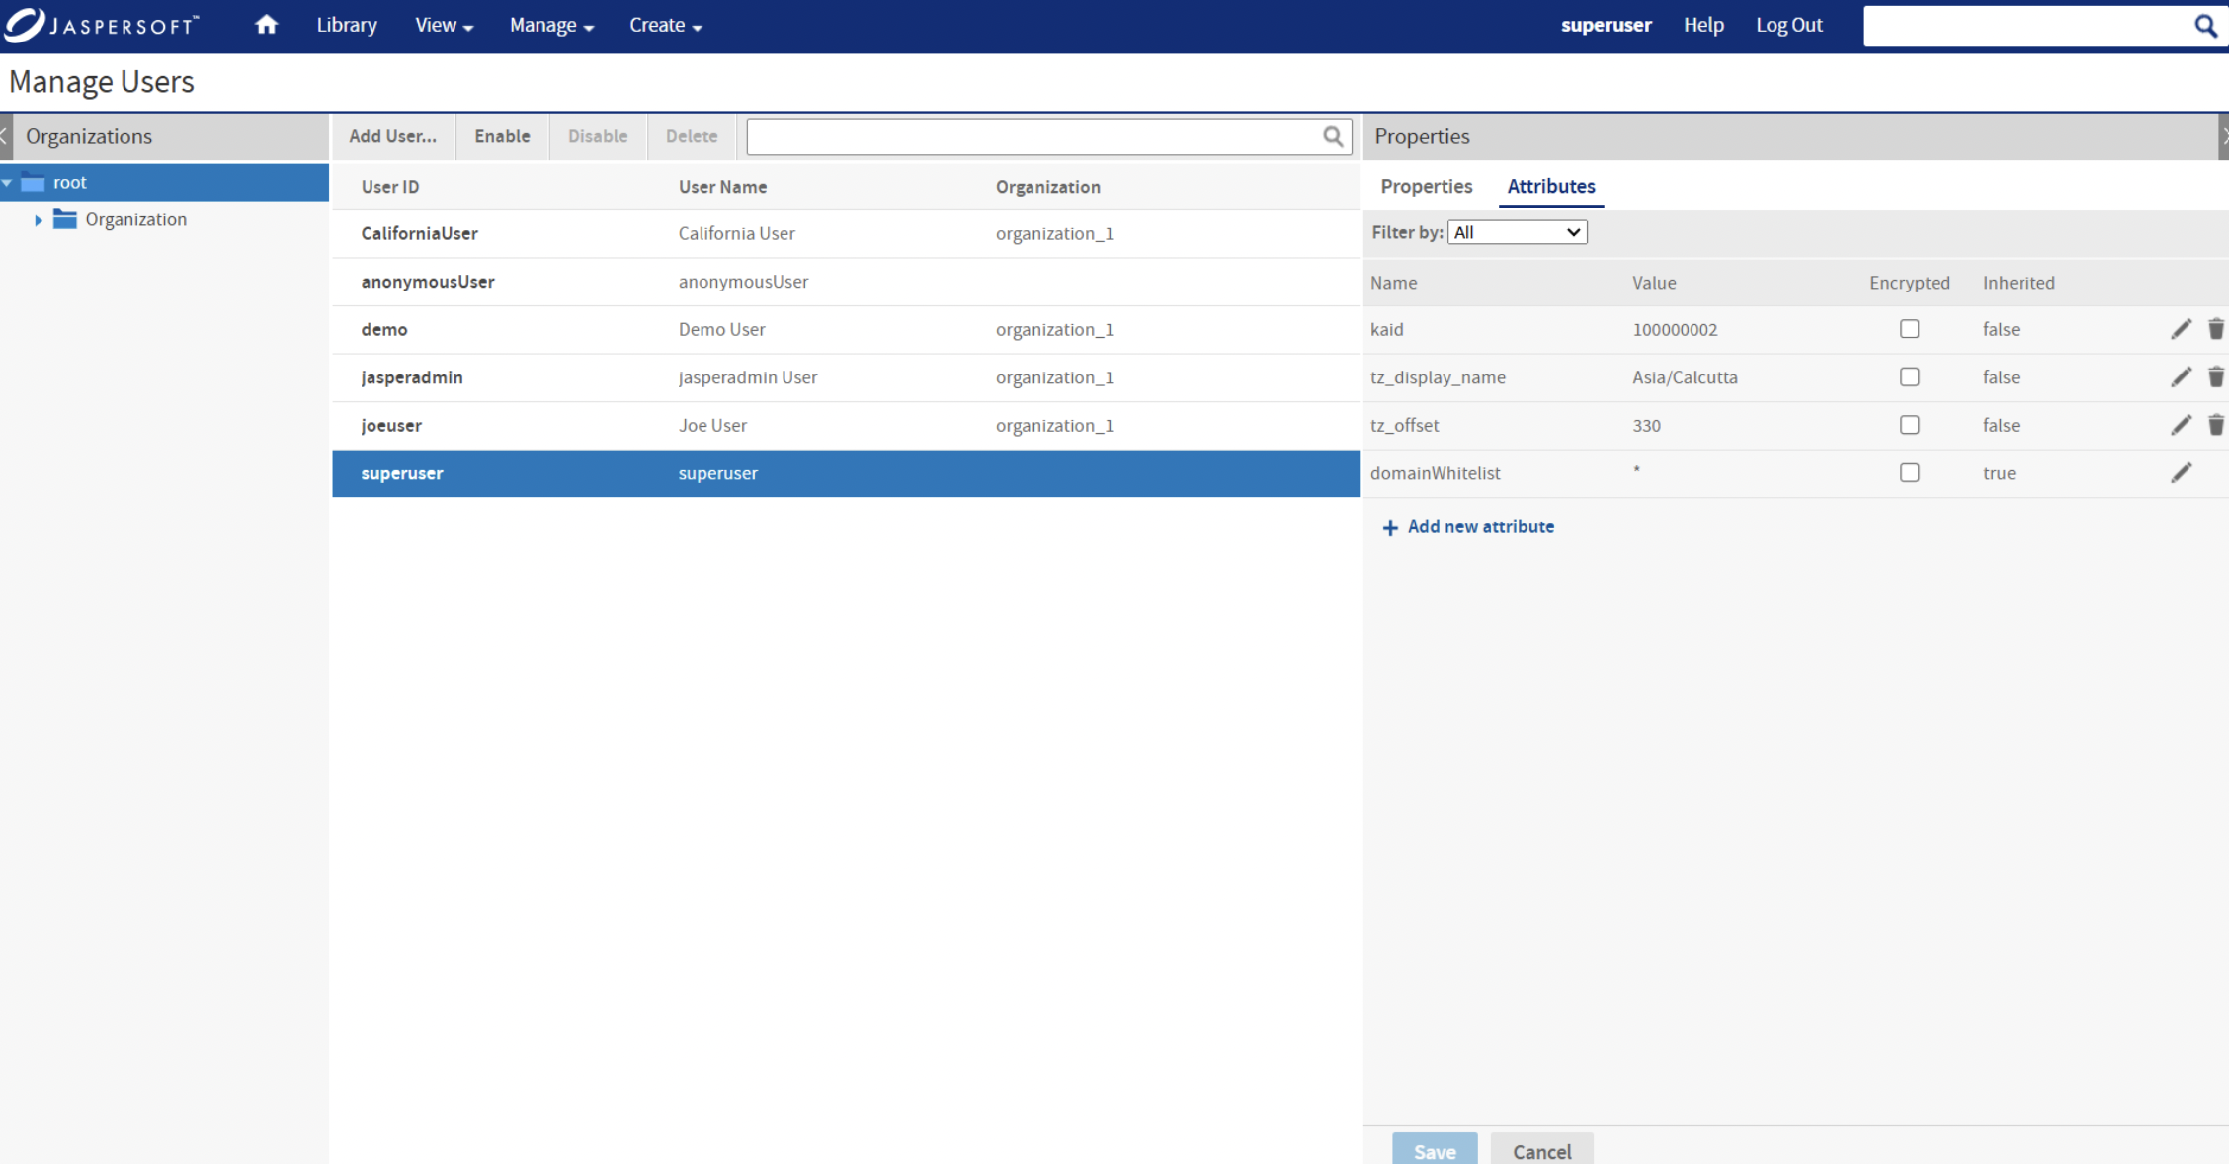
Task: Delete the tz_offset attribute trash icon
Action: [2216, 425]
